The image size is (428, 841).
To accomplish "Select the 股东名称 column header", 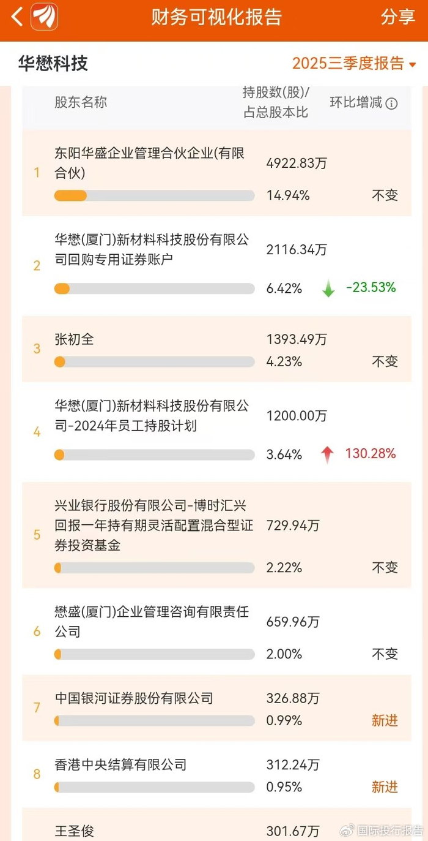I will click(x=81, y=102).
